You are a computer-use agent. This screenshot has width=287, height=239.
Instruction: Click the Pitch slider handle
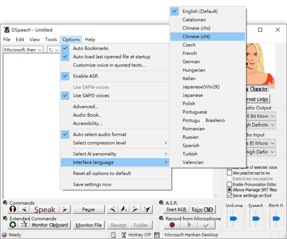[x=276, y=219]
